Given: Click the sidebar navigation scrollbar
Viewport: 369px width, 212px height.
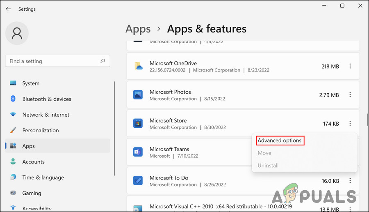Looking at the screenshot, I should 114,129.
